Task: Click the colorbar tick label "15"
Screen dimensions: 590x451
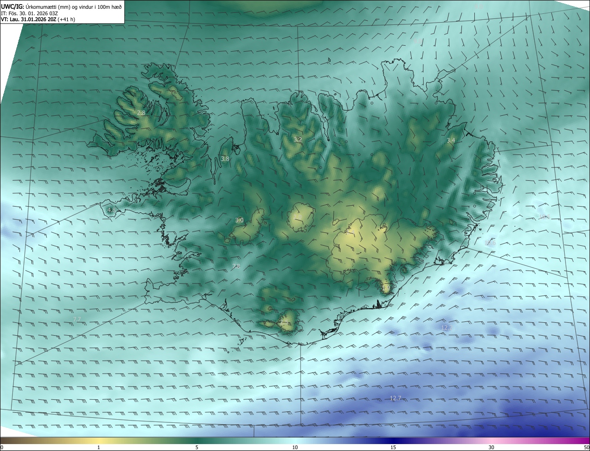Action: click(393, 447)
